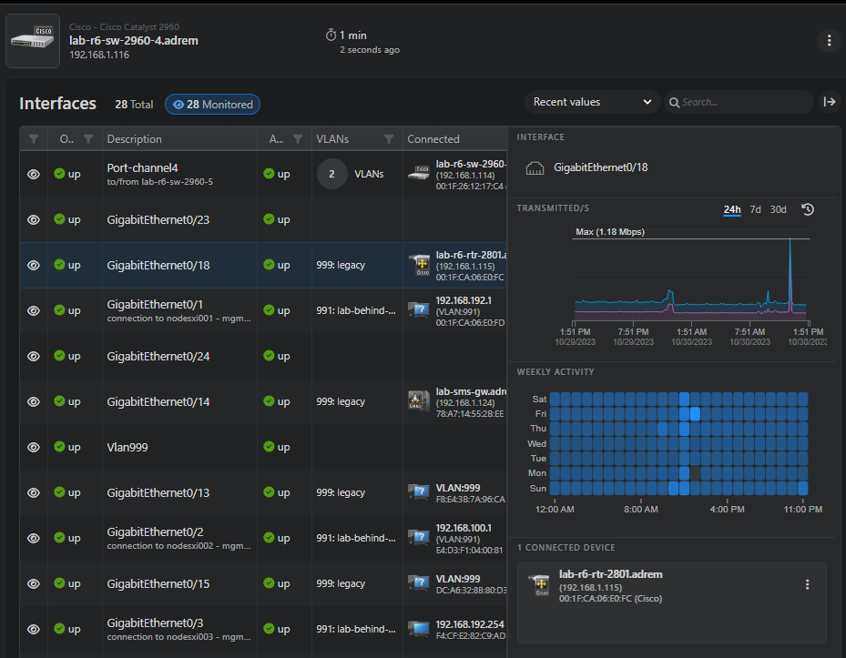
Task: Open the device three-dot menu in header
Action: (828, 41)
